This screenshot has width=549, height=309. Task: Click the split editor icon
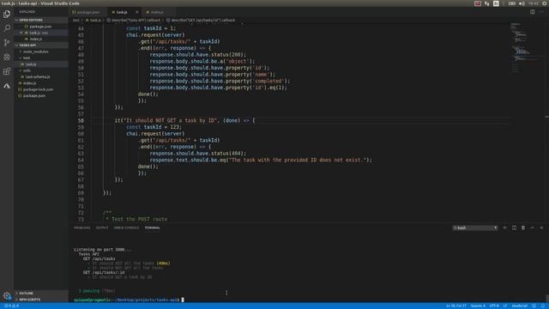pos(532,11)
